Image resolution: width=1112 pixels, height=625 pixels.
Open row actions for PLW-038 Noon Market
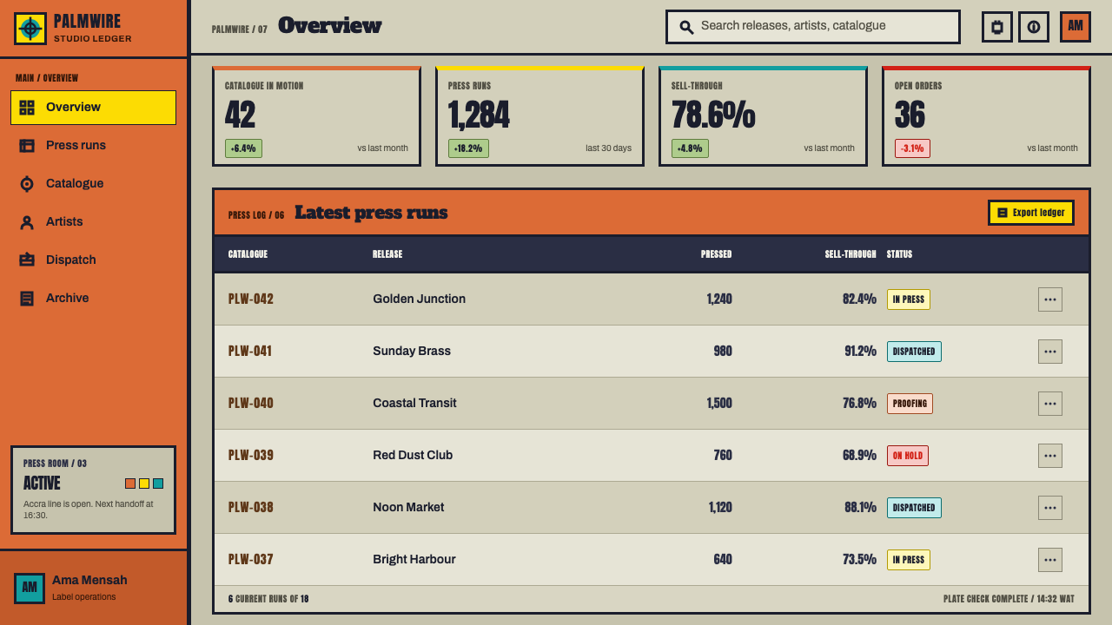click(x=1050, y=508)
